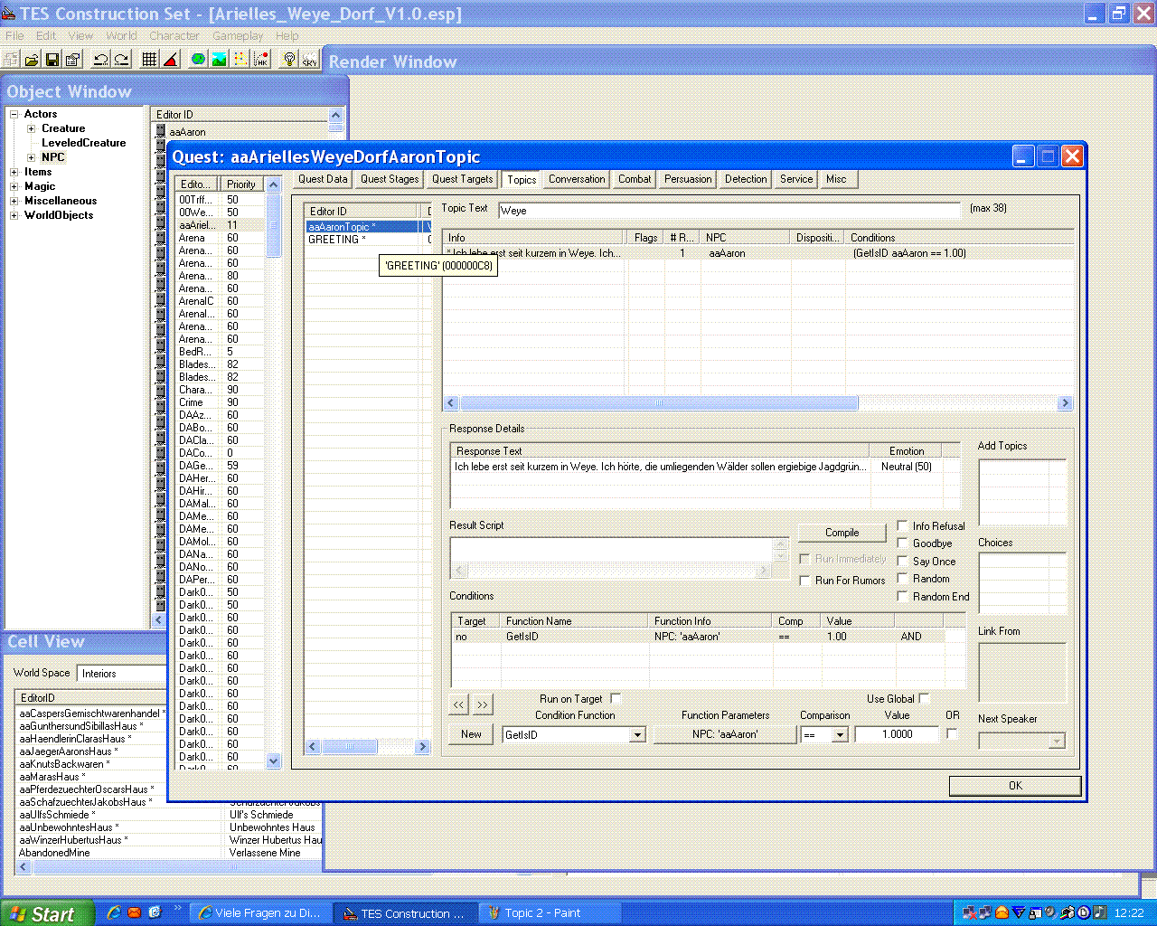Image resolution: width=1157 pixels, height=926 pixels.
Task: Click the Redo arrow toolbar icon
Action: pyautogui.click(x=121, y=60)
